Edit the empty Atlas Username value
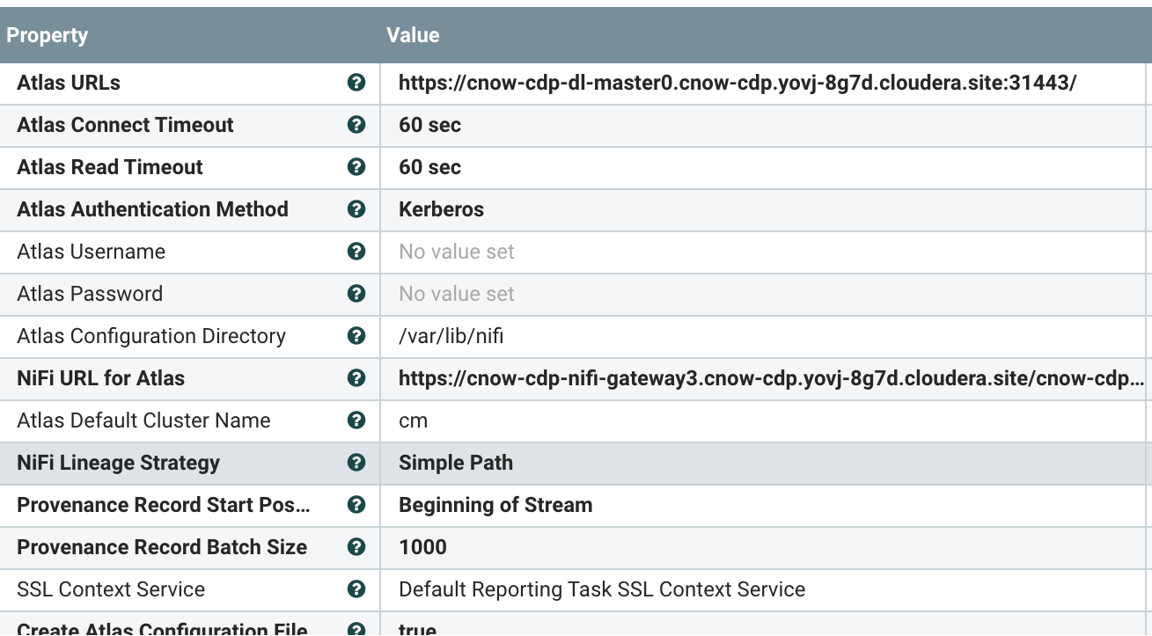This screenshot has height=636, width=1152. 457,252
